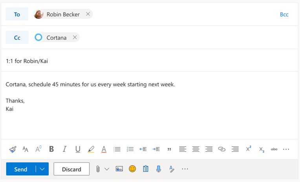The width and height of the screenshot is (300, 182).
Task: Show the Bcc field link
Action: (284, 15)
